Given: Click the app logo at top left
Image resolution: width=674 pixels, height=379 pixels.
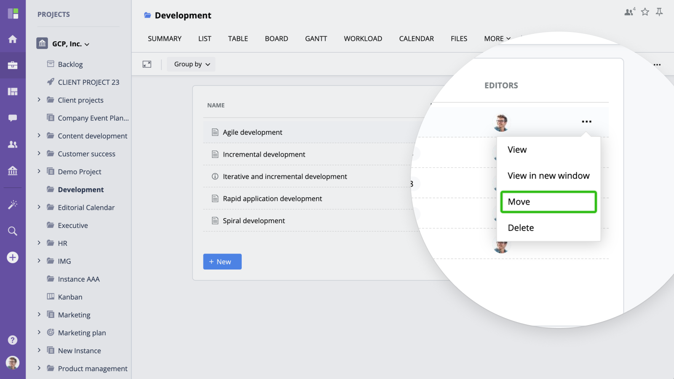Looking at the screenshot, I should coord(13,13).
